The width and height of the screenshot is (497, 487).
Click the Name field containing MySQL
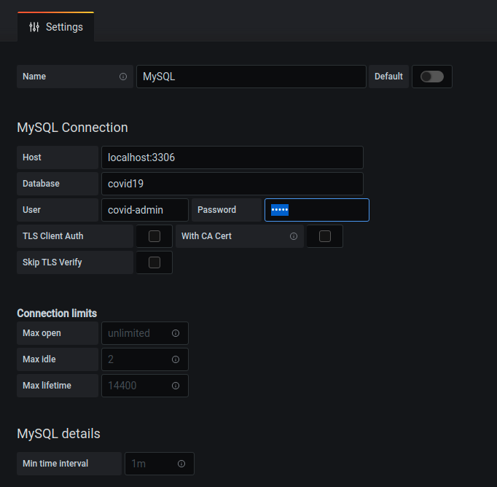click(x=251, y=77)
